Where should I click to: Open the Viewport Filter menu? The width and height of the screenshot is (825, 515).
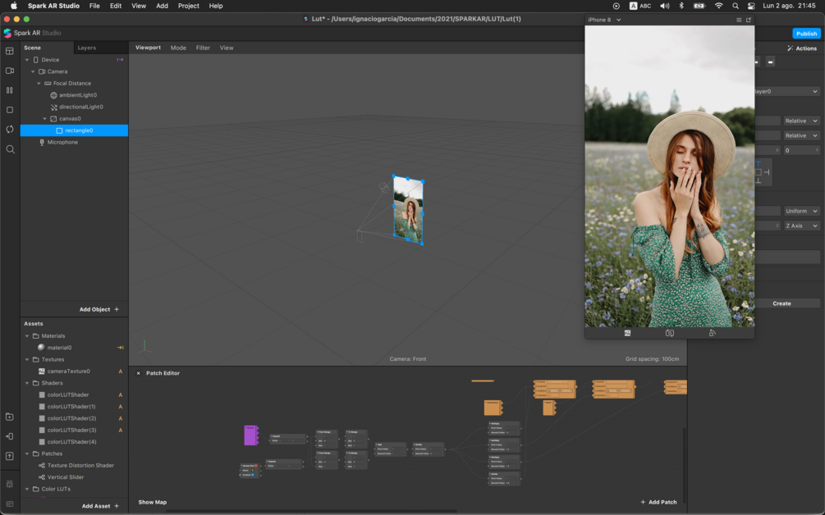tap(203, 48)
